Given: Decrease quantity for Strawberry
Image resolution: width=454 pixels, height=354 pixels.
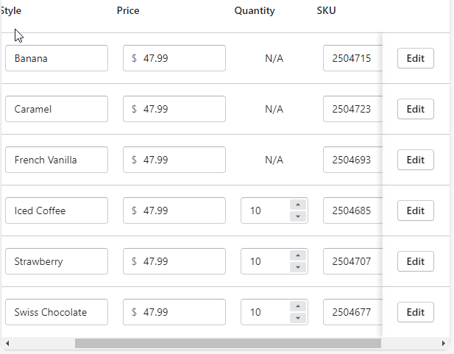Looking at the screenshot, I should coord(297,267).
